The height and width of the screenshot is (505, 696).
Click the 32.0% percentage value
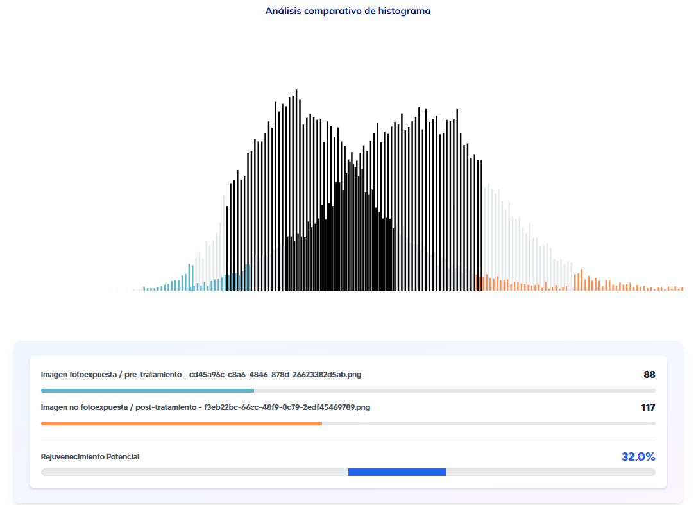[x=638, y=457]
